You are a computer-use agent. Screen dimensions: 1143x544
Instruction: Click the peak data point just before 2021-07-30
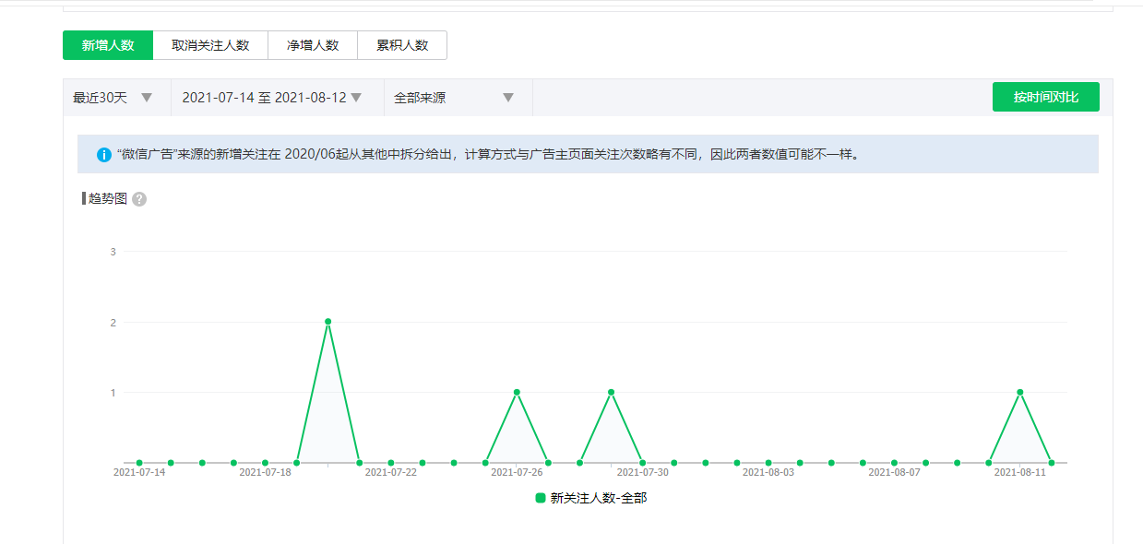[x=611, y=392]
